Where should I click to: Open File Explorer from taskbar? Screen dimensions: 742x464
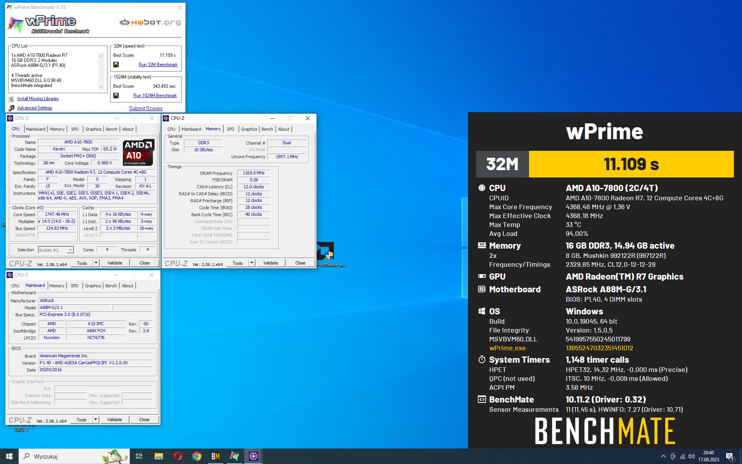[x=158, y=456]
